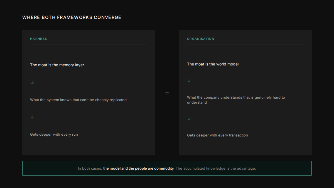Viewport: 334px width, 188px height.
Task: Expand the 'Gets deeper with every run' item
Action: tap(54, 134)
